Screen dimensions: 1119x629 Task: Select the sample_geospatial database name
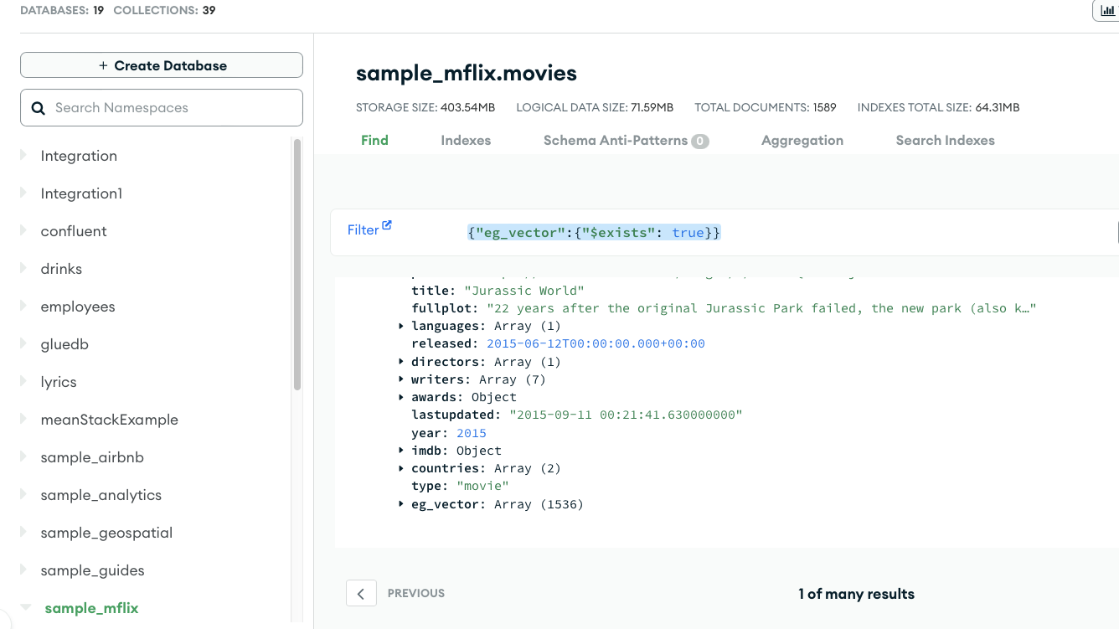[106, 533]
